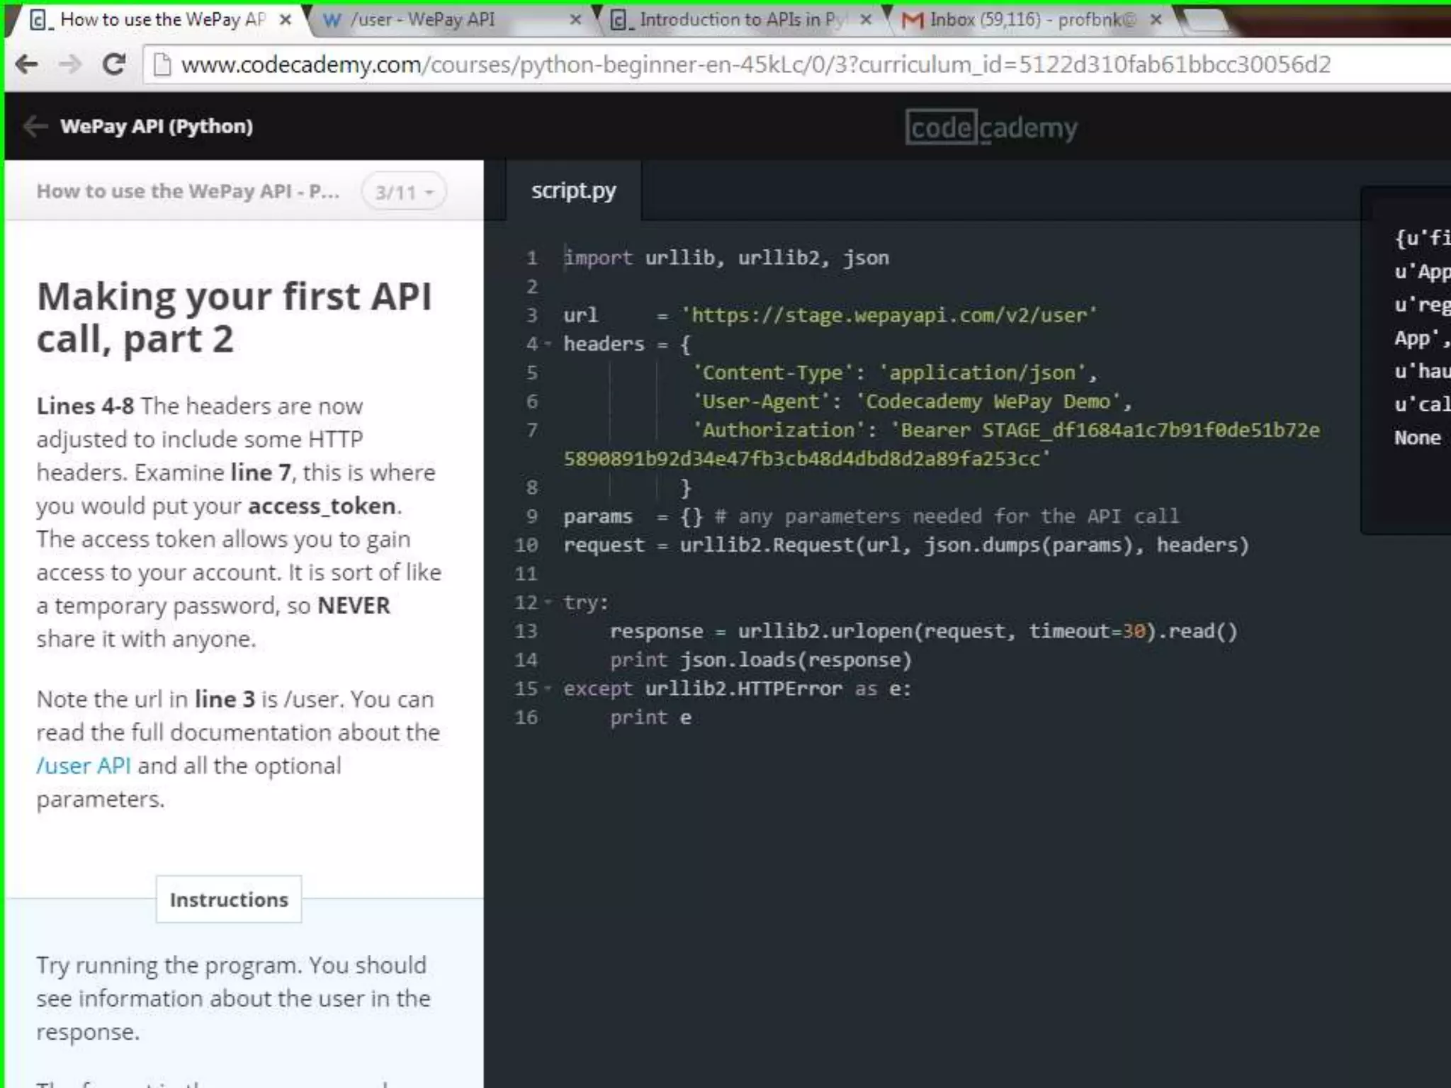This screenshot has width=1451, height=1088.
Task: Click the Gmail icon on the Inbox tab
Action: point(912,21)
